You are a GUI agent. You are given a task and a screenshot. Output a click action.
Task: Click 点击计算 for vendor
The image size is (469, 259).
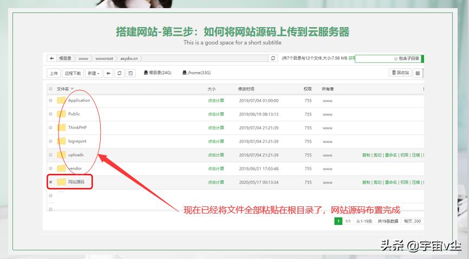click(216, 169)
